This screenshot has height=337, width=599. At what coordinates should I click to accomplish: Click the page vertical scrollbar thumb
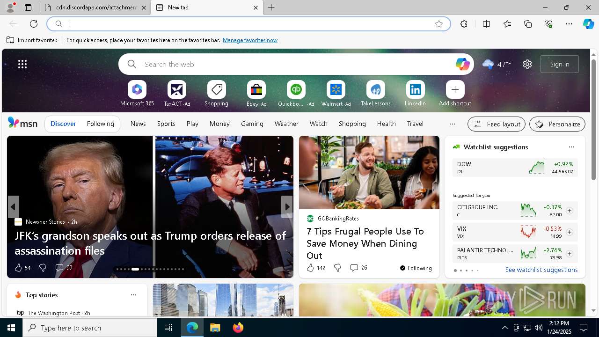[593, 120]
